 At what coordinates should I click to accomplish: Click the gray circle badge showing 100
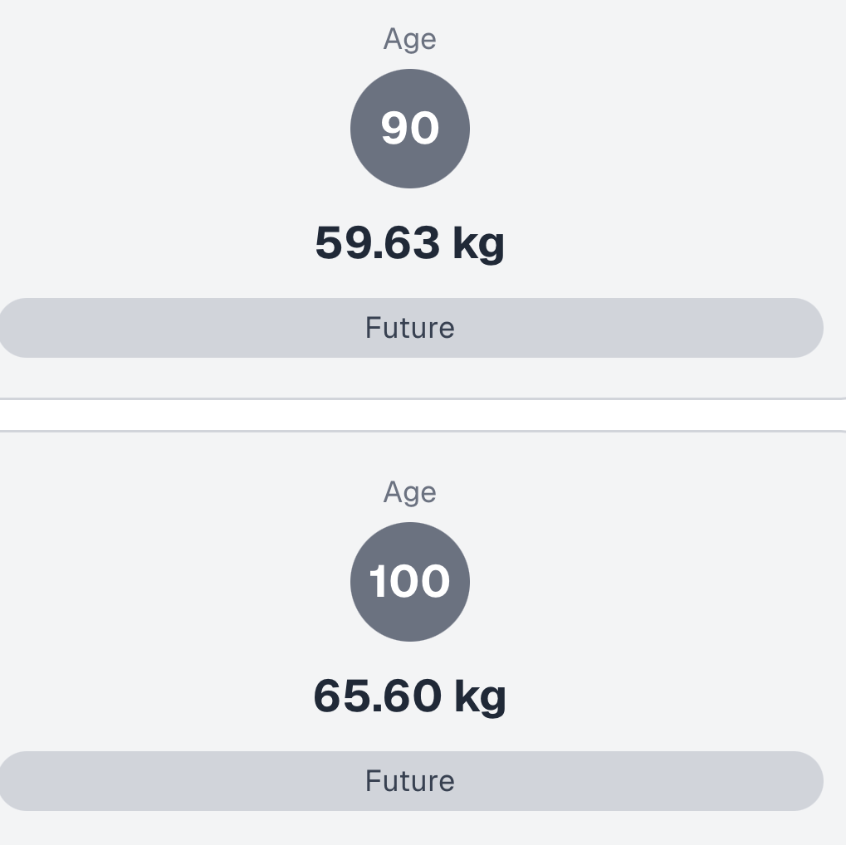[410, 582]
